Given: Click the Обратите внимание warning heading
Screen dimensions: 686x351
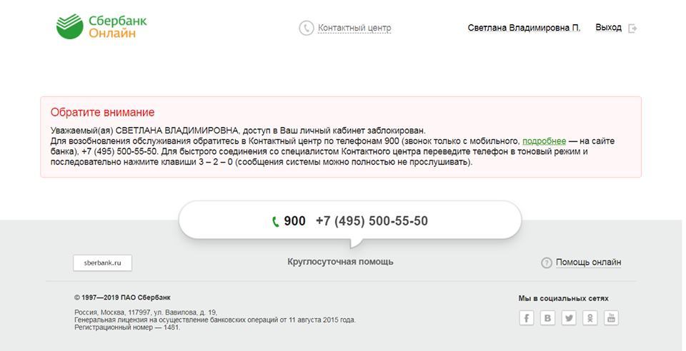Looking at the screenshot, I should [102, 112].
